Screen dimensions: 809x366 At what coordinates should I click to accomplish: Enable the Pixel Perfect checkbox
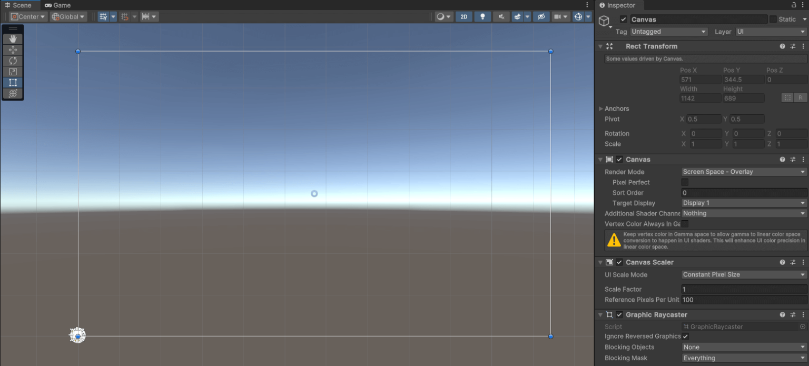pos(685,182)
